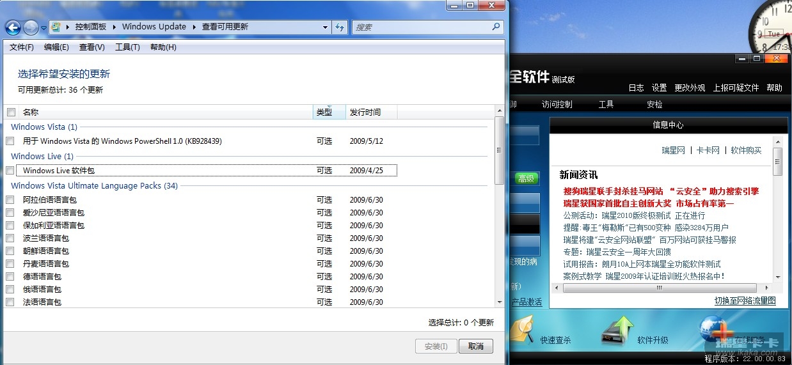Check the 朝鲜语语言包 checkbox

[10, 251]
